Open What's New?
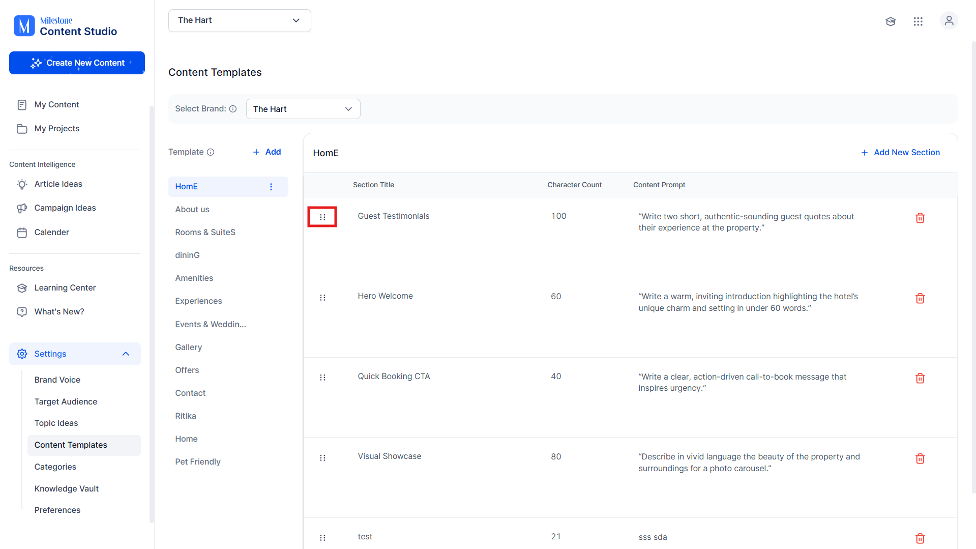This screenshot has width=976, height=549. 59,312
